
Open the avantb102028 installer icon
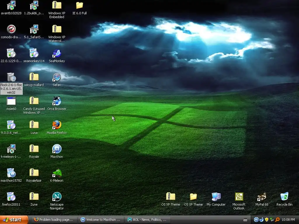point(11,5)
